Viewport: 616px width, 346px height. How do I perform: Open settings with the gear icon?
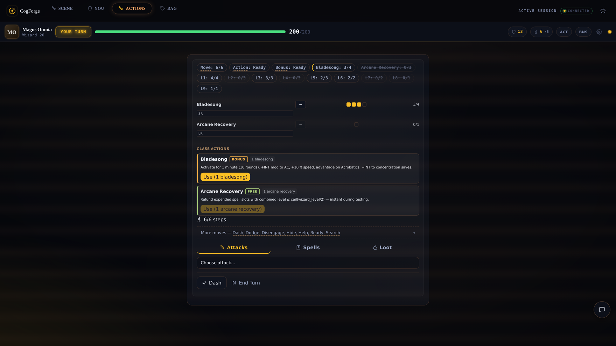(x=599, y=32)
